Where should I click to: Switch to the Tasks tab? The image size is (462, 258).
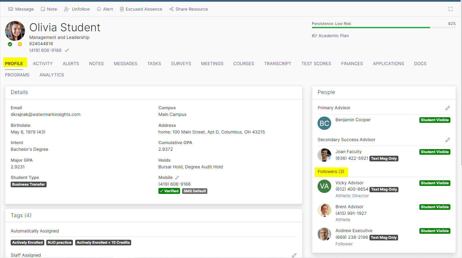154,63
